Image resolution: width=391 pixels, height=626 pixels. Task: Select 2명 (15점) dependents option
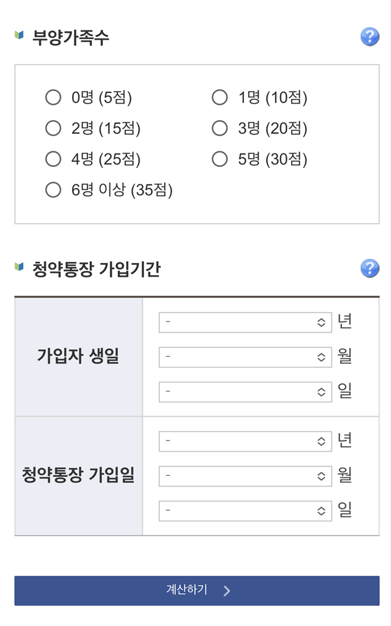pos(53,128)
